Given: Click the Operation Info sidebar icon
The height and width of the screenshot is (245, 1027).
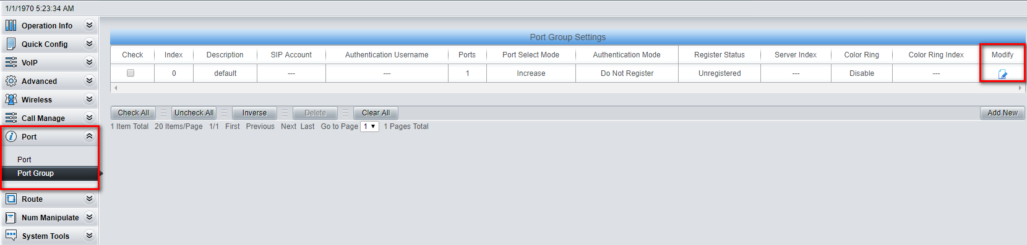Looking at the screenshot, I should pyautogui.click(x=11, y=25).
